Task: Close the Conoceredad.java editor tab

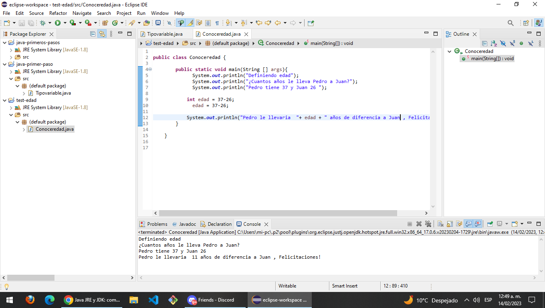Action: click(246, 34)
